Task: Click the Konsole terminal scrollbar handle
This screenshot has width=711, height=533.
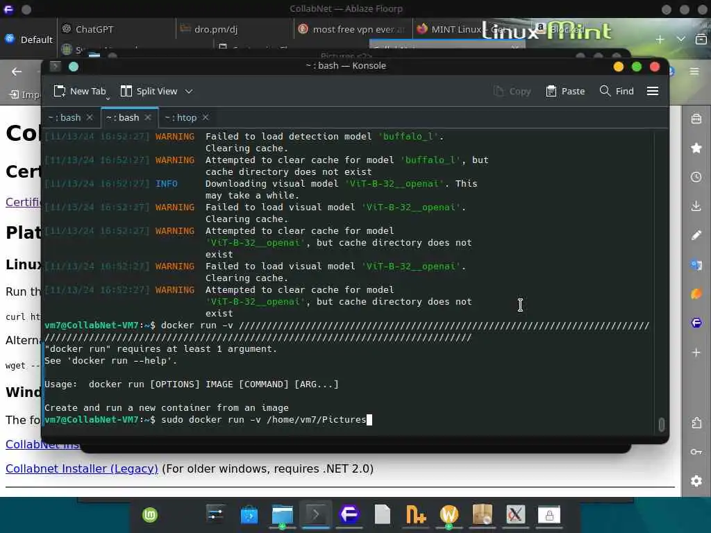Action: coord(661,425)
